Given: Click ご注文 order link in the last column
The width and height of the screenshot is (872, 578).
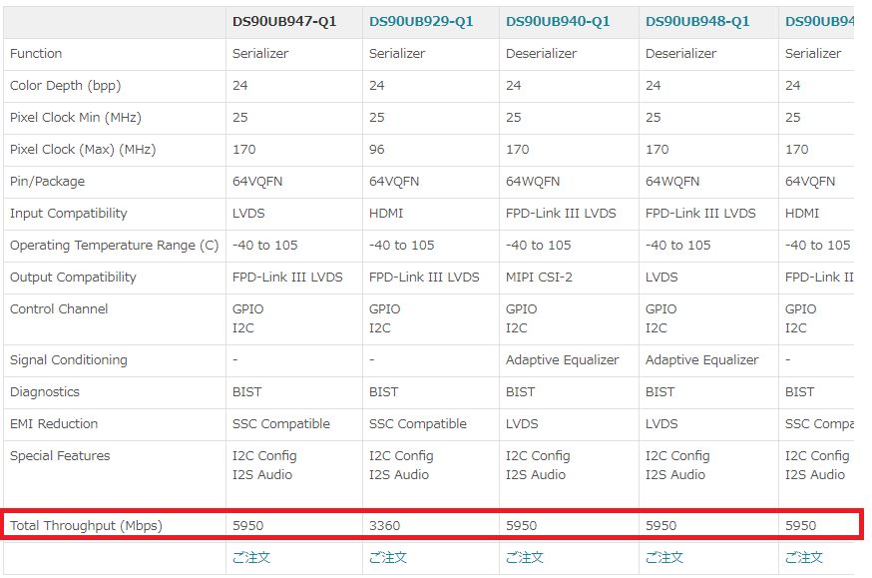Looking at the screenshot, I should pos(804,557).
